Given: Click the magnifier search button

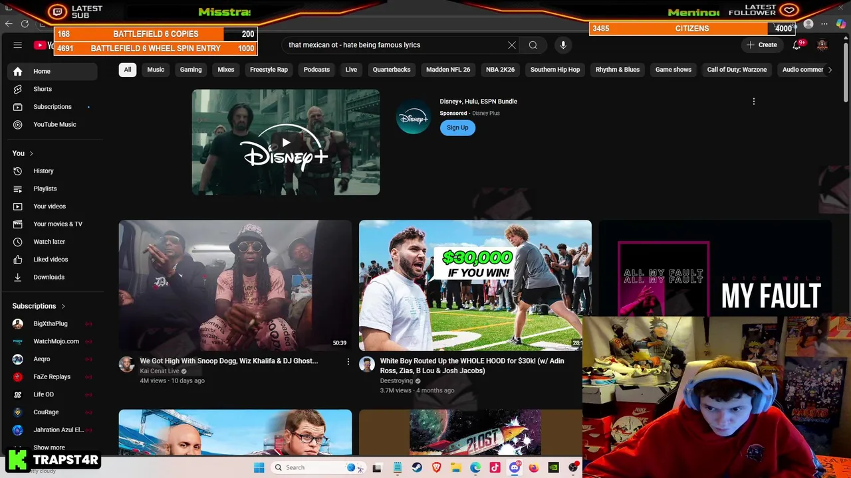Looking at the screenshot, I should click(x=533, y=45).
